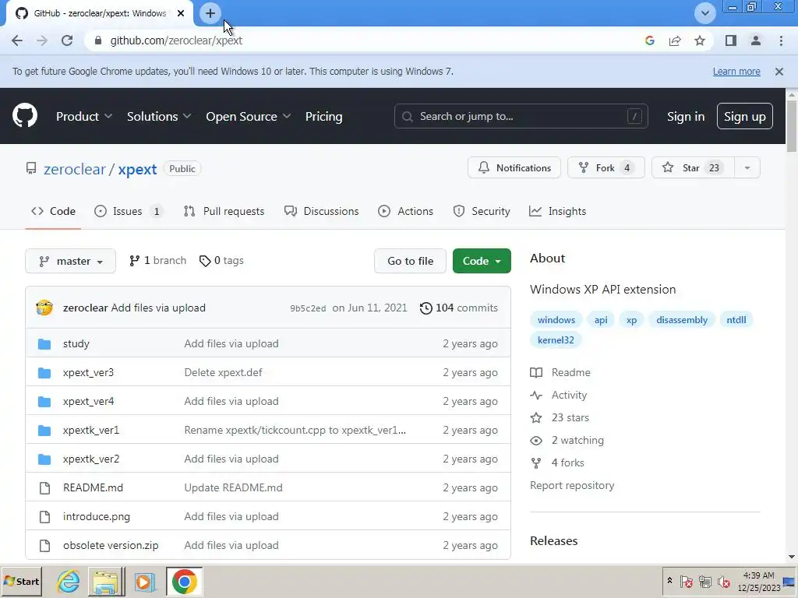Click the Go to file button

(410, 261)
